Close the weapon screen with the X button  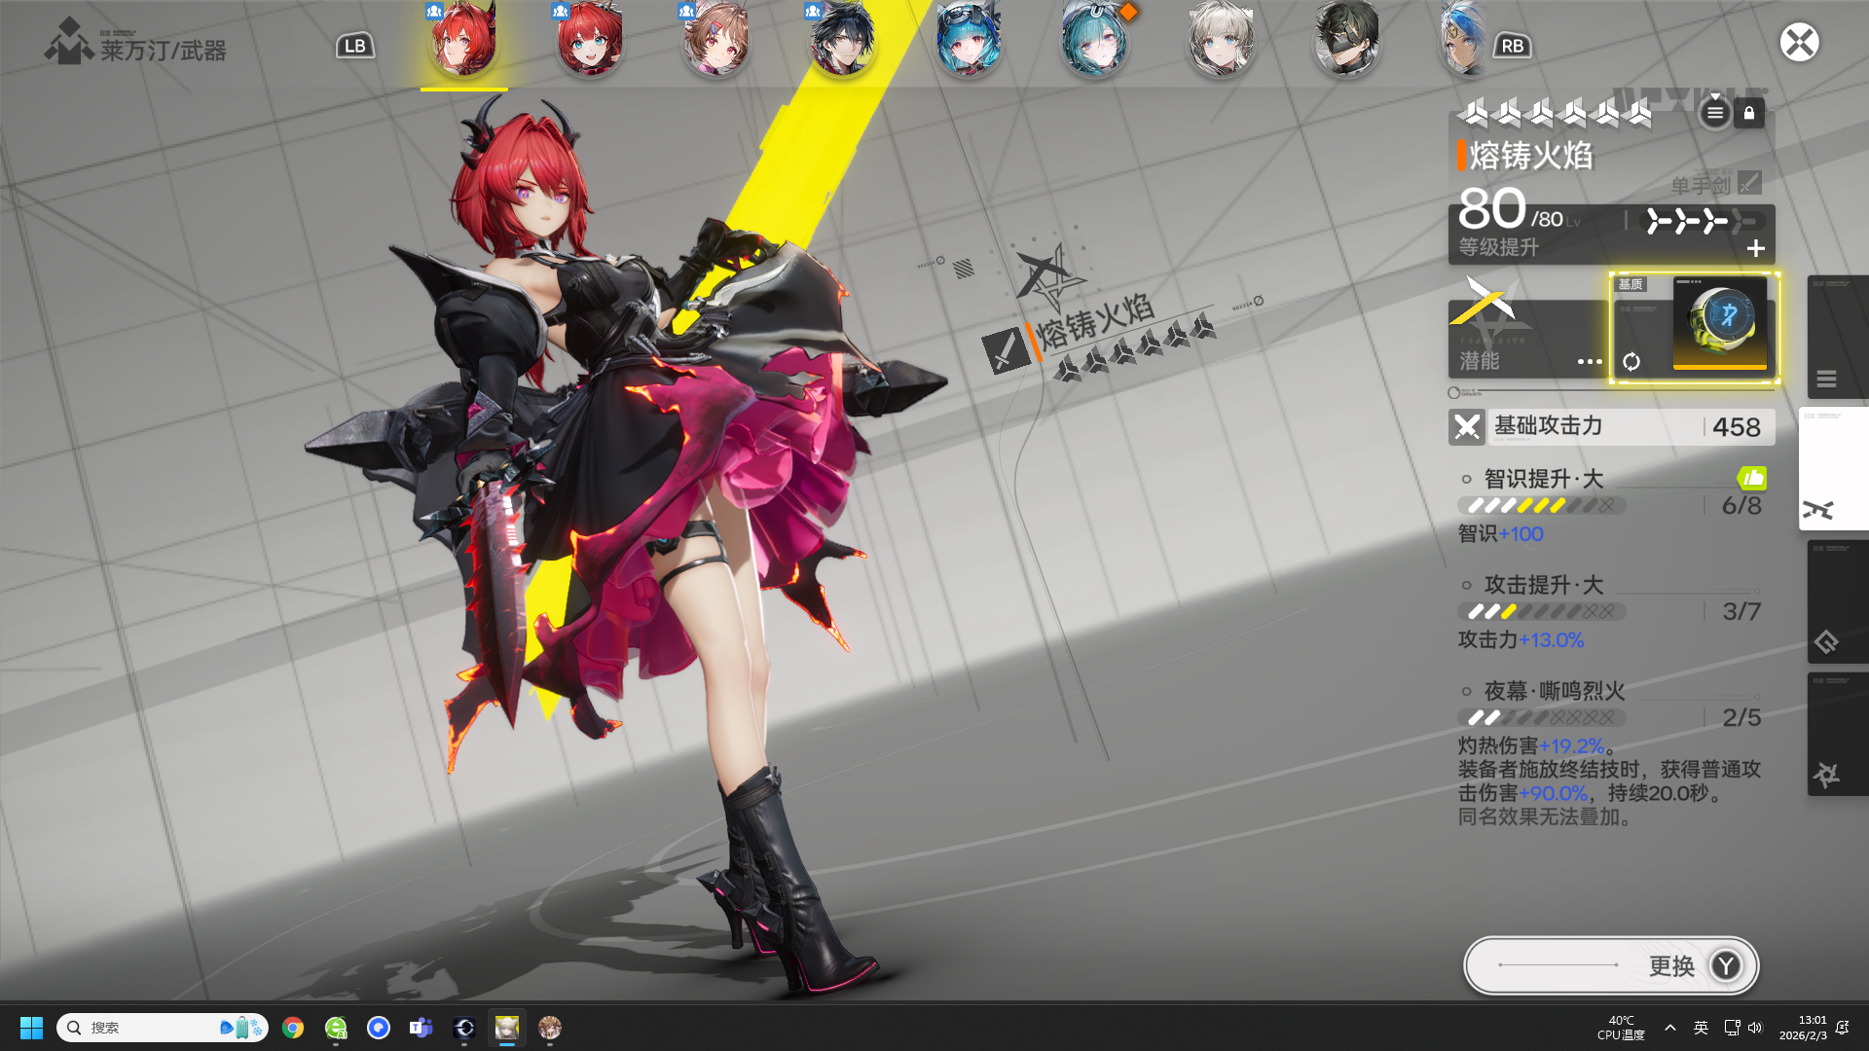tap(1799, 43)
